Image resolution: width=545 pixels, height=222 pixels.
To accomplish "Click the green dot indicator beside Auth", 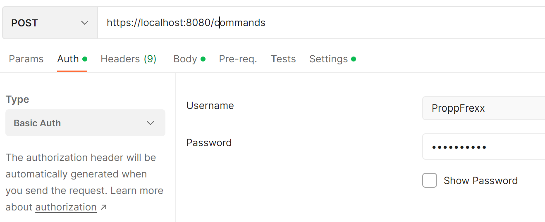I will [85, 59].
